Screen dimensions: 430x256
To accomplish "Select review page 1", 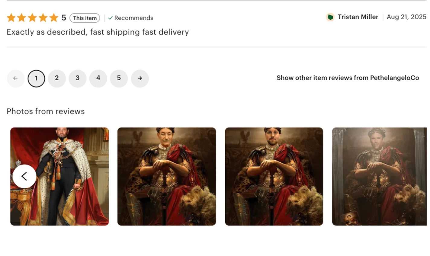I will pos(36,78).
